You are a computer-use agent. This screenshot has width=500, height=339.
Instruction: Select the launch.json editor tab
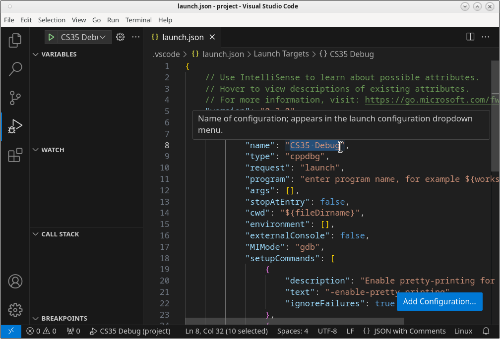[x=182, y=37]
